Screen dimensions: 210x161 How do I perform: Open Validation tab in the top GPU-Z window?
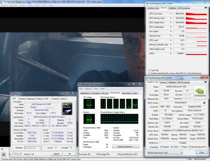pos(172,8)
